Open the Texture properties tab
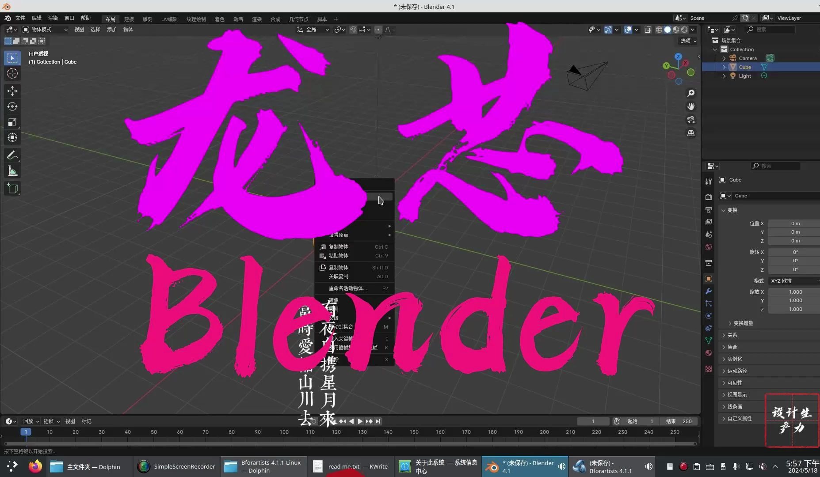Screen dimensions: 820x477 (709, 368)
